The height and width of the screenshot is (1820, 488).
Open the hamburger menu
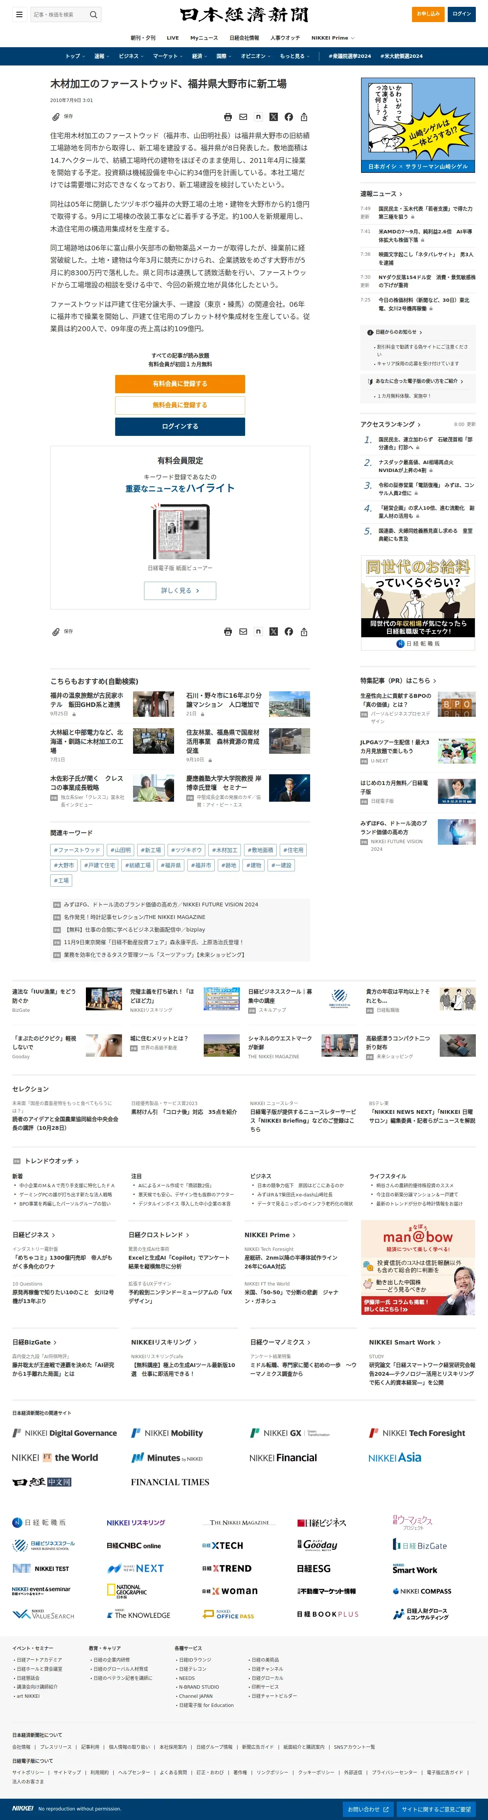tap(19, 14)
